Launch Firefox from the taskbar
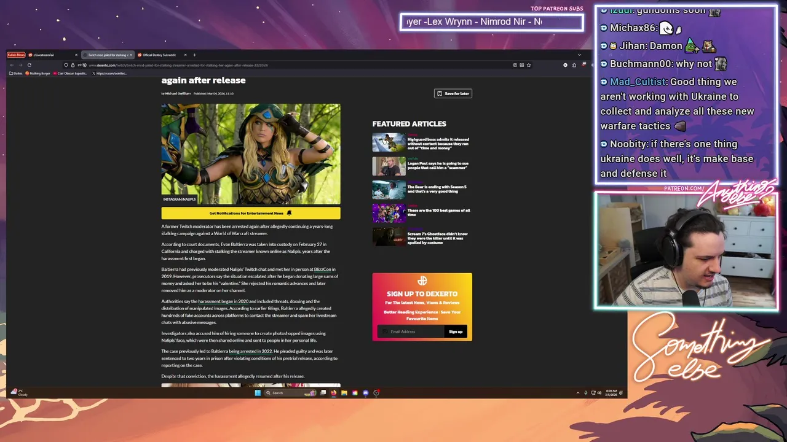The width and height of the screenshot is (787, 442). coord(333,393)
